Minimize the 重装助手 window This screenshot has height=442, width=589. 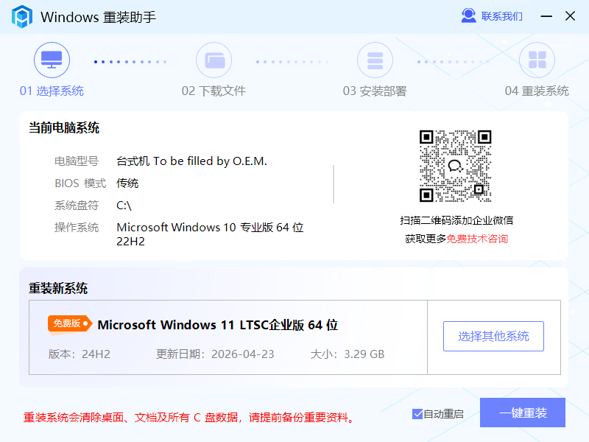(546, 16)
